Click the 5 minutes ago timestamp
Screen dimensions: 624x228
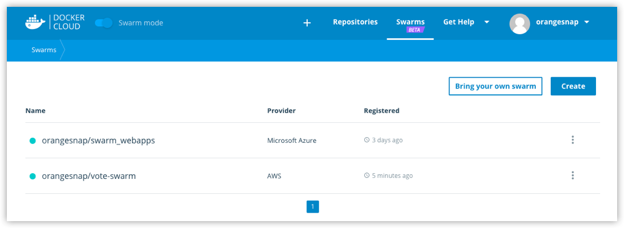click(392, 176)
